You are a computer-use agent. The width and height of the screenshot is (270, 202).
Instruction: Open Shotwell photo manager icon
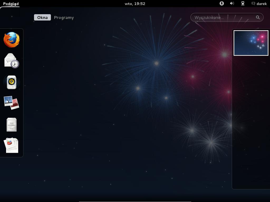click(12, 103)
